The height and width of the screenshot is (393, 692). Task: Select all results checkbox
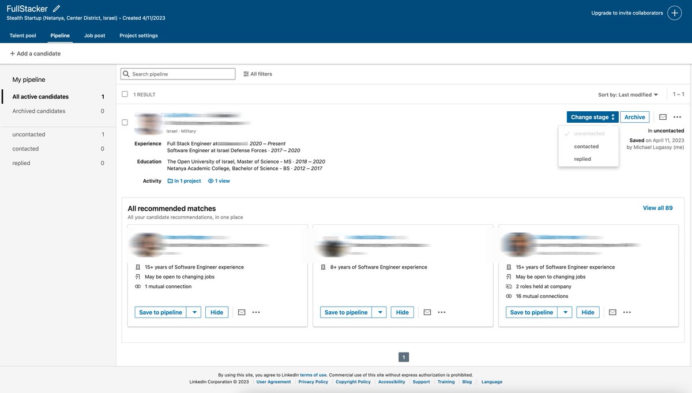[125, 94]
